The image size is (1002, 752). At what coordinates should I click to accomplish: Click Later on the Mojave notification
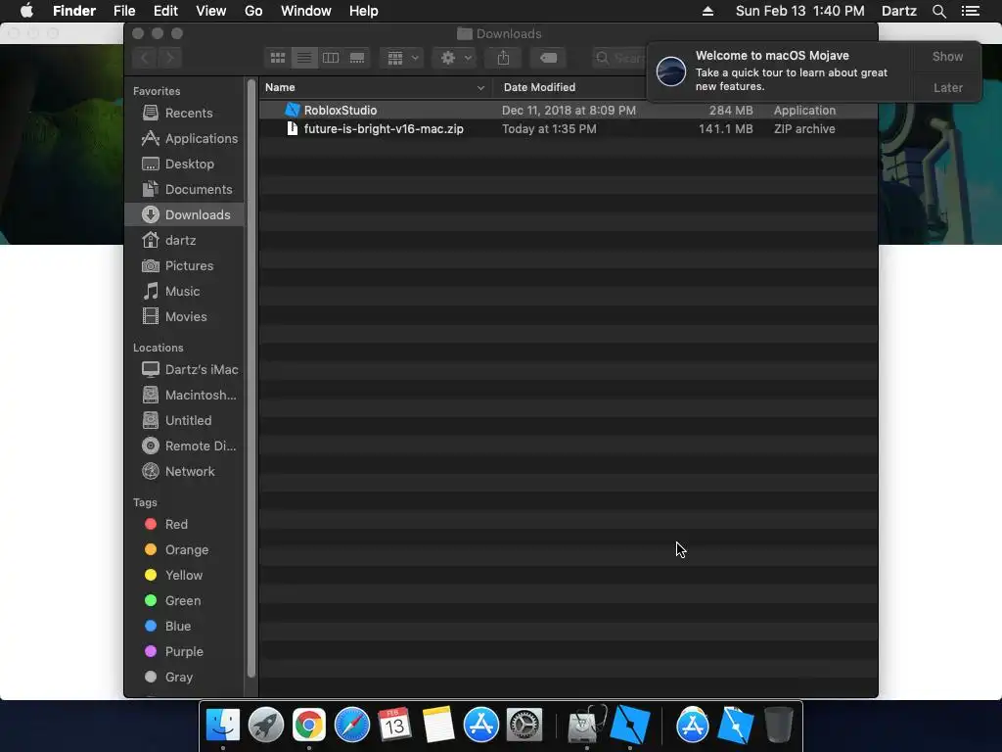(947, 87)
